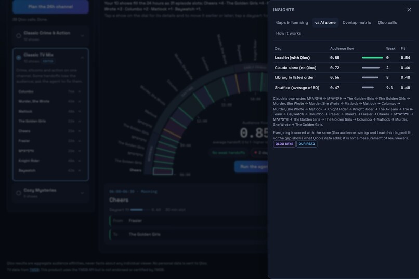The width and height of the screenshot is (419, 279).
Task: Click the Claude alone (no Qloo) row label
Action: click(x=295, y=68)
